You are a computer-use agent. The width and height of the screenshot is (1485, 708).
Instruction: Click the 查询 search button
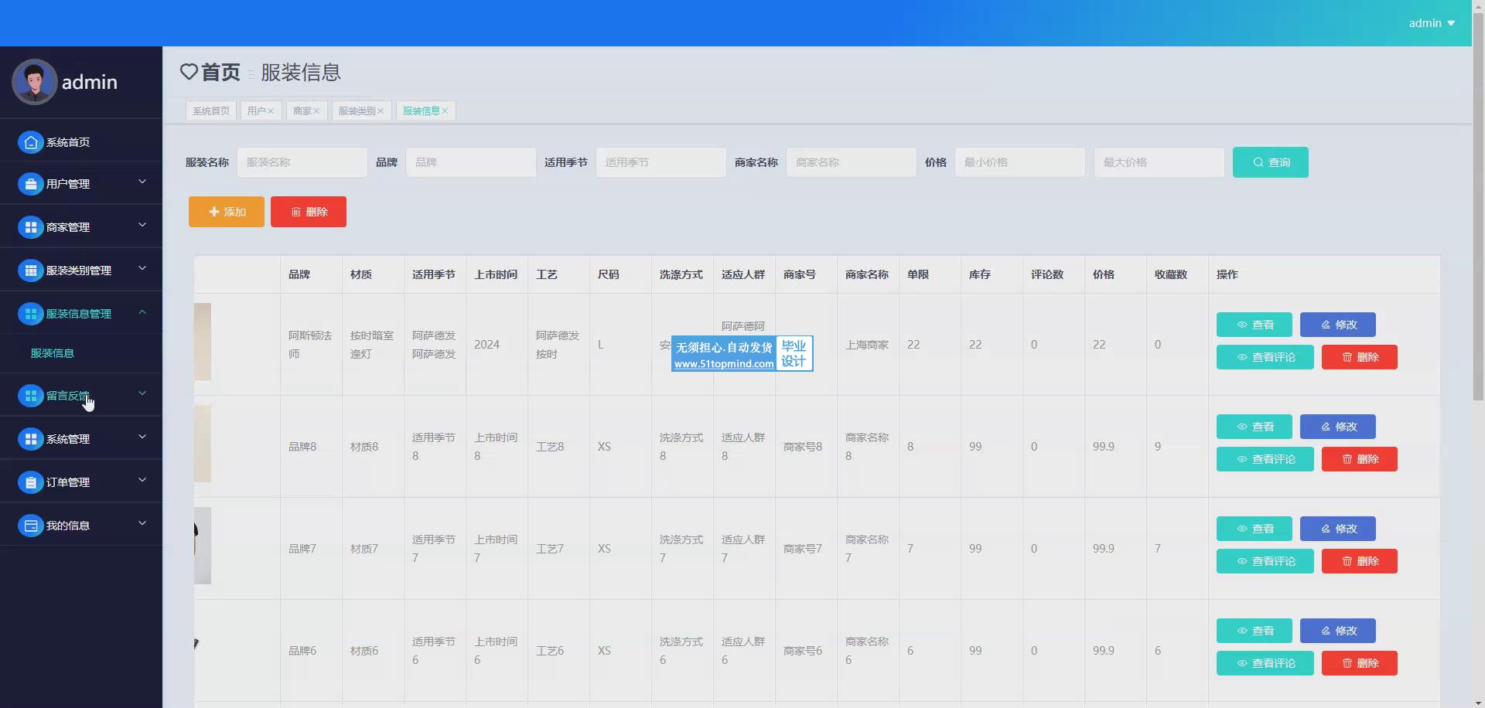1271,162
